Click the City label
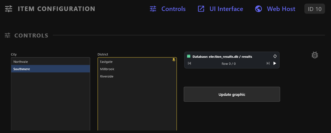This screenshot has height=133, width=331. (x=14, y=54)
